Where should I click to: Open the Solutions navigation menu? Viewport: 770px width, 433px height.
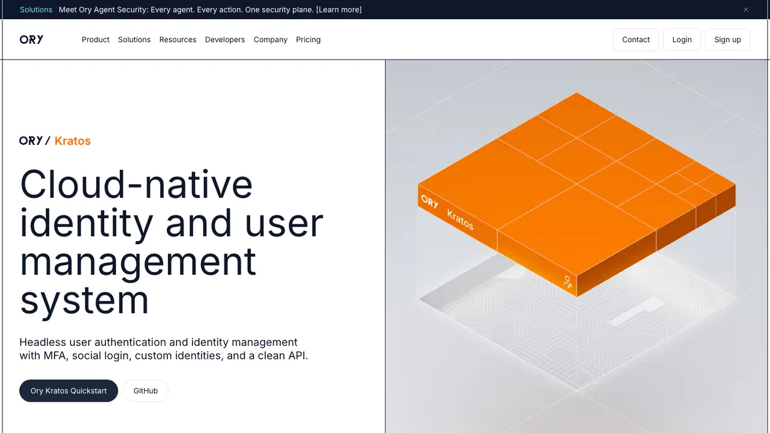click(134, 40)
